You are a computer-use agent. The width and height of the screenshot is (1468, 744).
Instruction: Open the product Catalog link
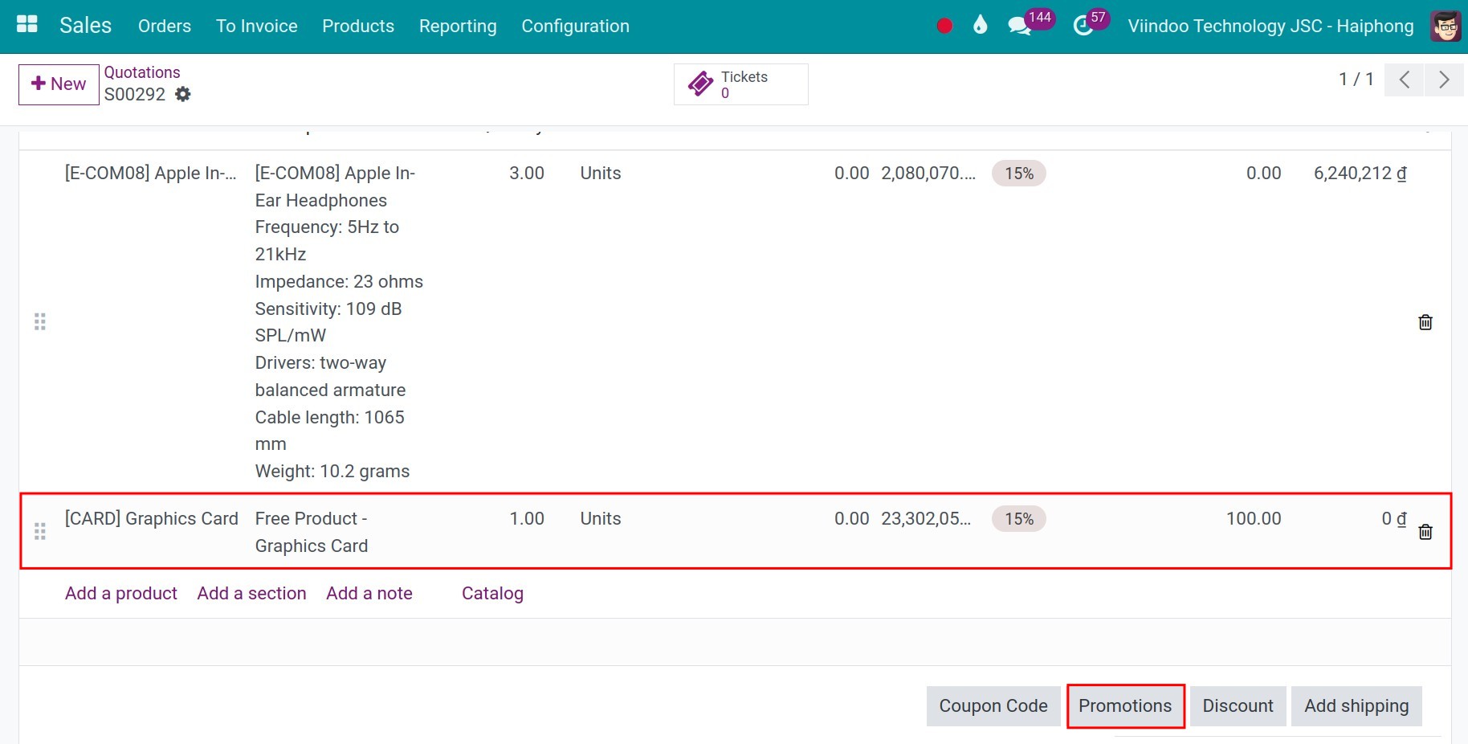[492, 594]
